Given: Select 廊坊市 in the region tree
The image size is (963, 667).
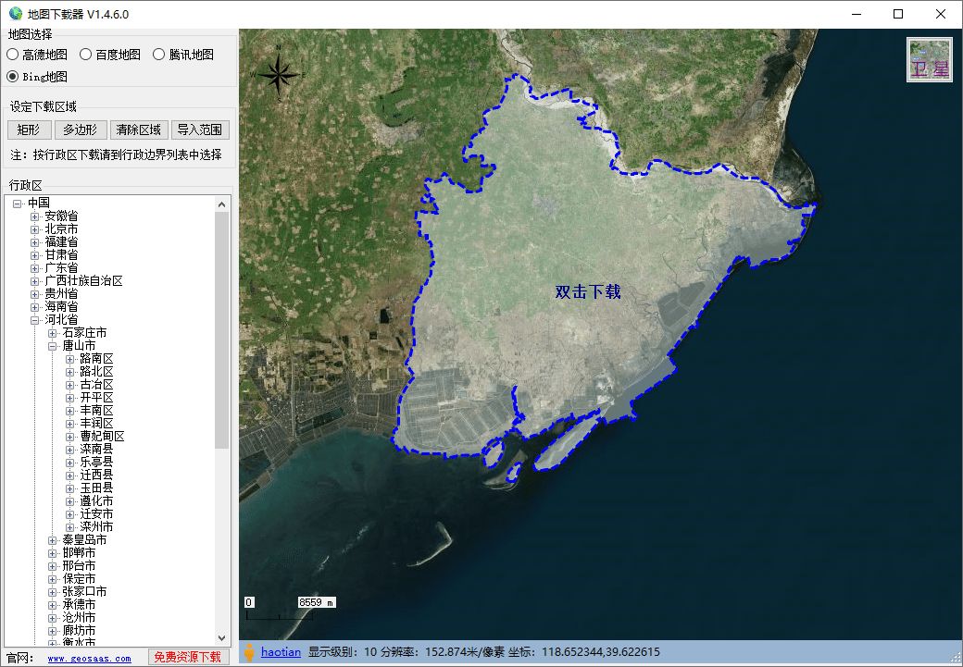Looking at the screenshot, I should pos(79,631).
